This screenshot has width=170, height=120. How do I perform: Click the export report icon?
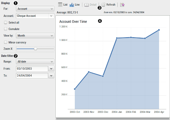(x=122, y=5)
